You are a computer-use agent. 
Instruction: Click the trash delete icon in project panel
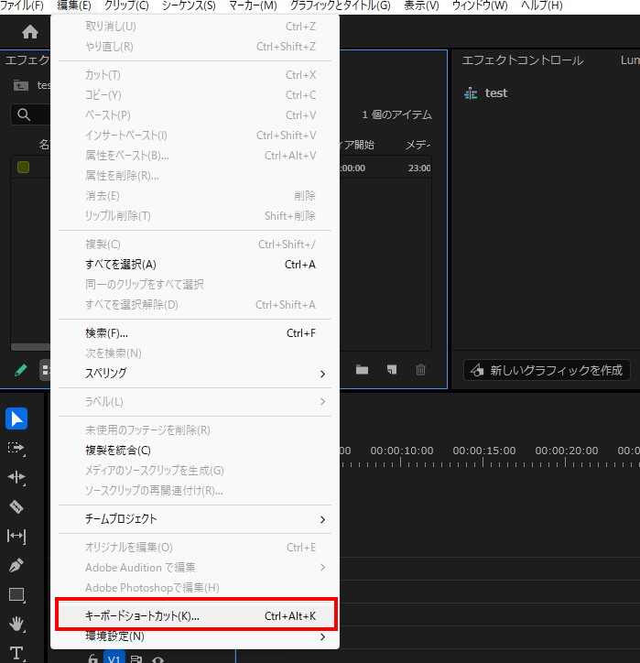click(420, 370)
